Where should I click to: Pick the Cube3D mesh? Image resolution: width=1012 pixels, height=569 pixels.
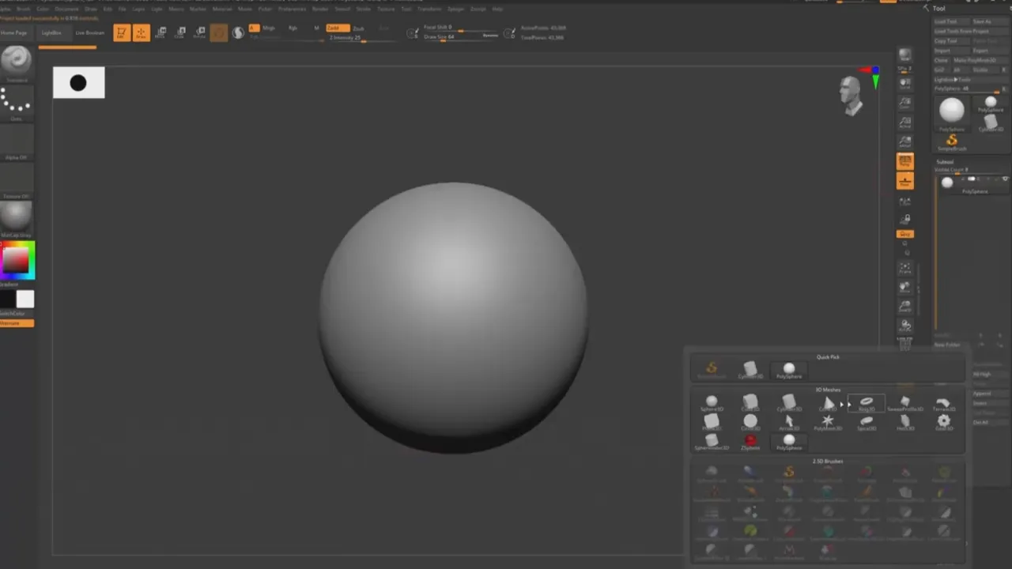750,404
